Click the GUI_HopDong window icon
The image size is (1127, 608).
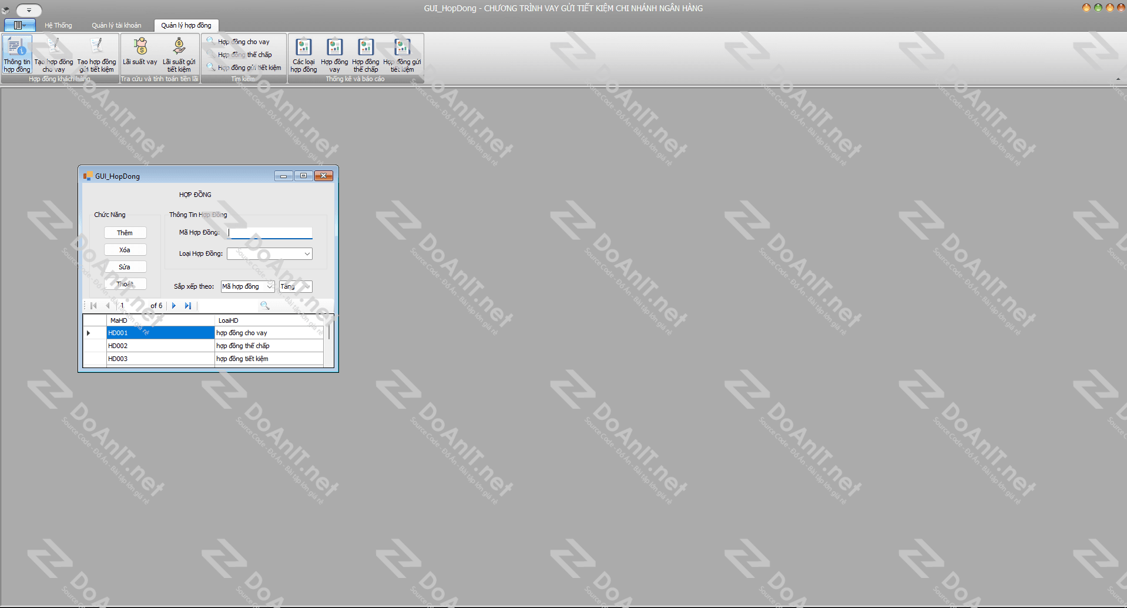click(88, 176)
